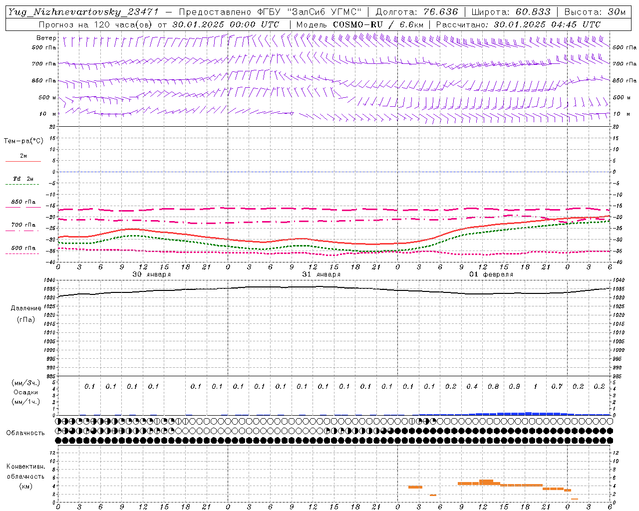Click 985 on the left pressure axis
The height and width of the screenshot is (511, 639).
click(51, 376)
